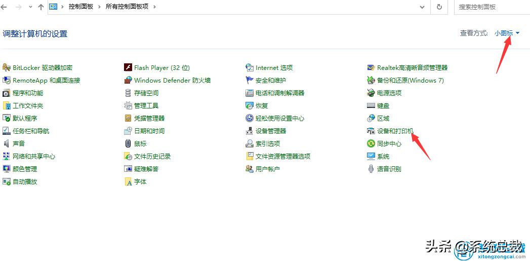Click the 工作文件夹 folder icon
This screenshot has height=261, width=530.
pos(7,105)
